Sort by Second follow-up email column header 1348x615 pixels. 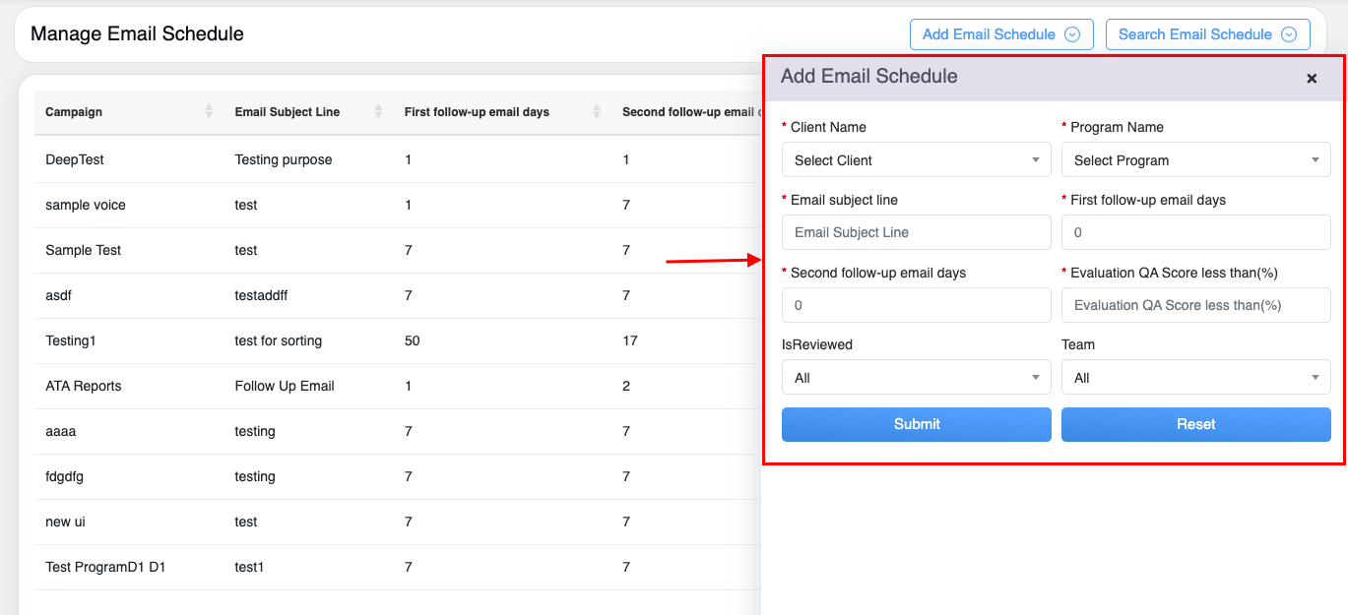click(x=689, y=112)
